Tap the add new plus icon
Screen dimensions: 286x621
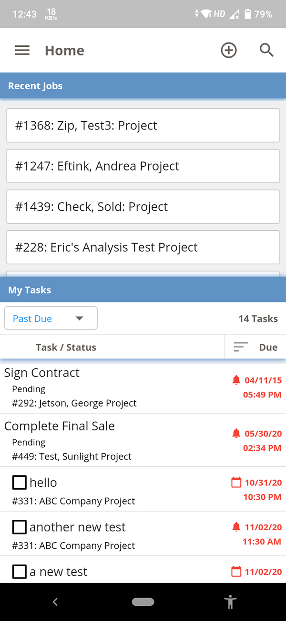229,50
